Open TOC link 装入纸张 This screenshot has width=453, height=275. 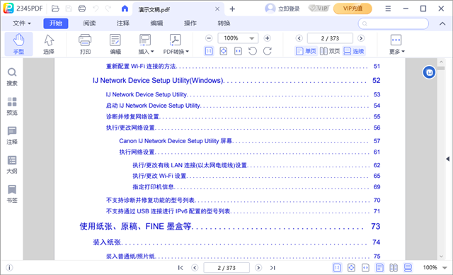click(107, 242)
